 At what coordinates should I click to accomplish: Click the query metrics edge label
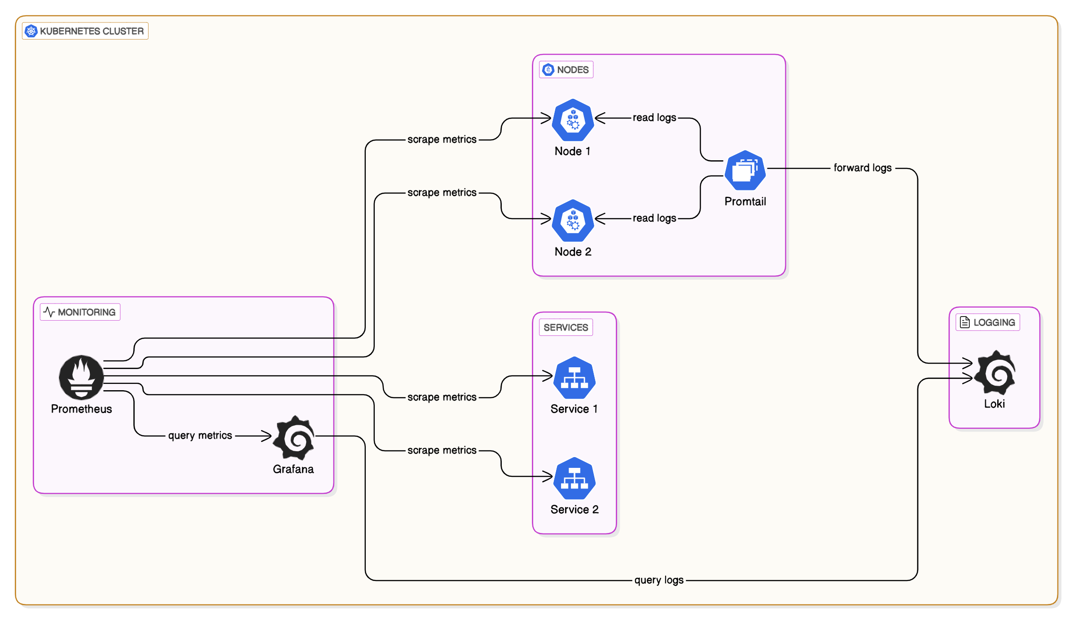[200, 436]
